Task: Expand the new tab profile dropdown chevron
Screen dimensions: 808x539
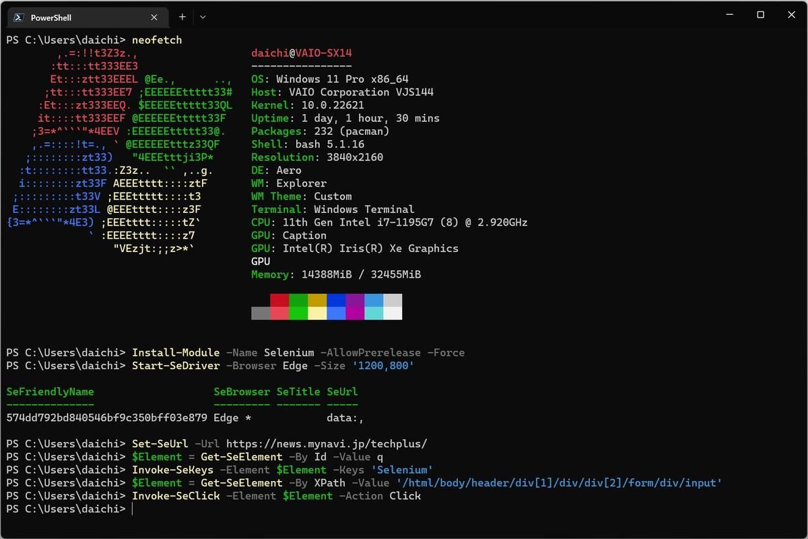Action: tap(203, 17)
